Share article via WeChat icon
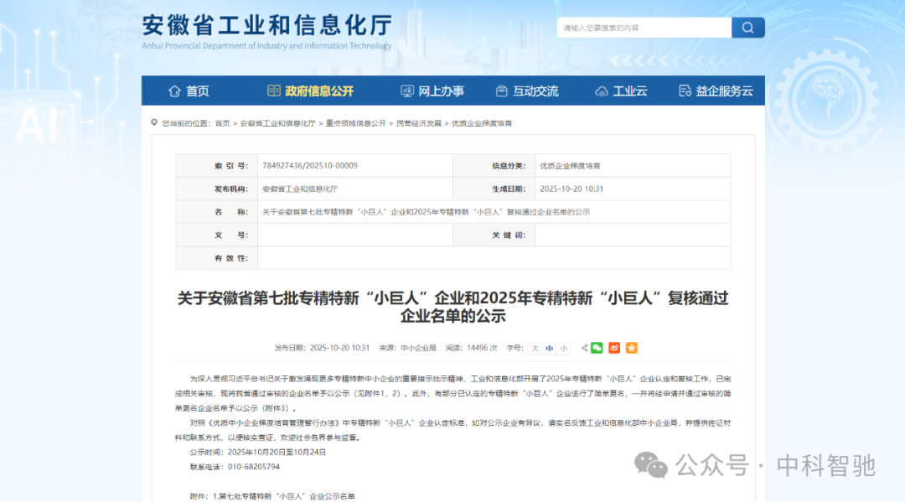The width and height of the screenshot is (905, 502). pos(597,348)
